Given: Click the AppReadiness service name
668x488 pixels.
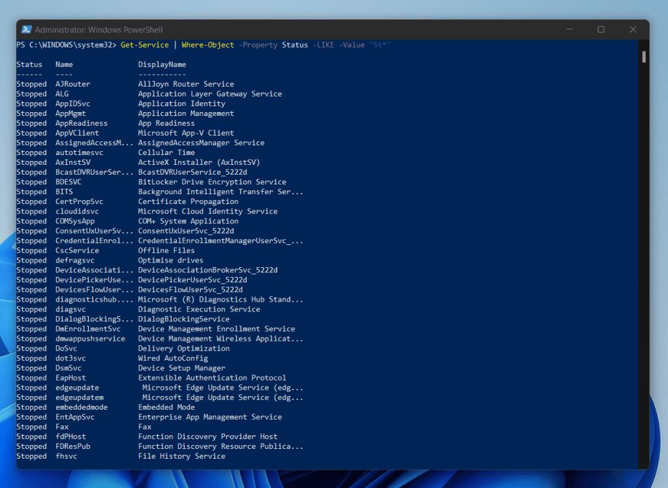Looking at the screenshot, I should (x=82, y=123).
